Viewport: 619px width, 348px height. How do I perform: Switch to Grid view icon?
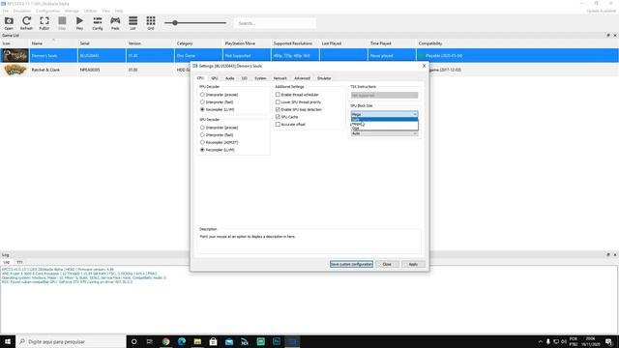coord(151,23)
